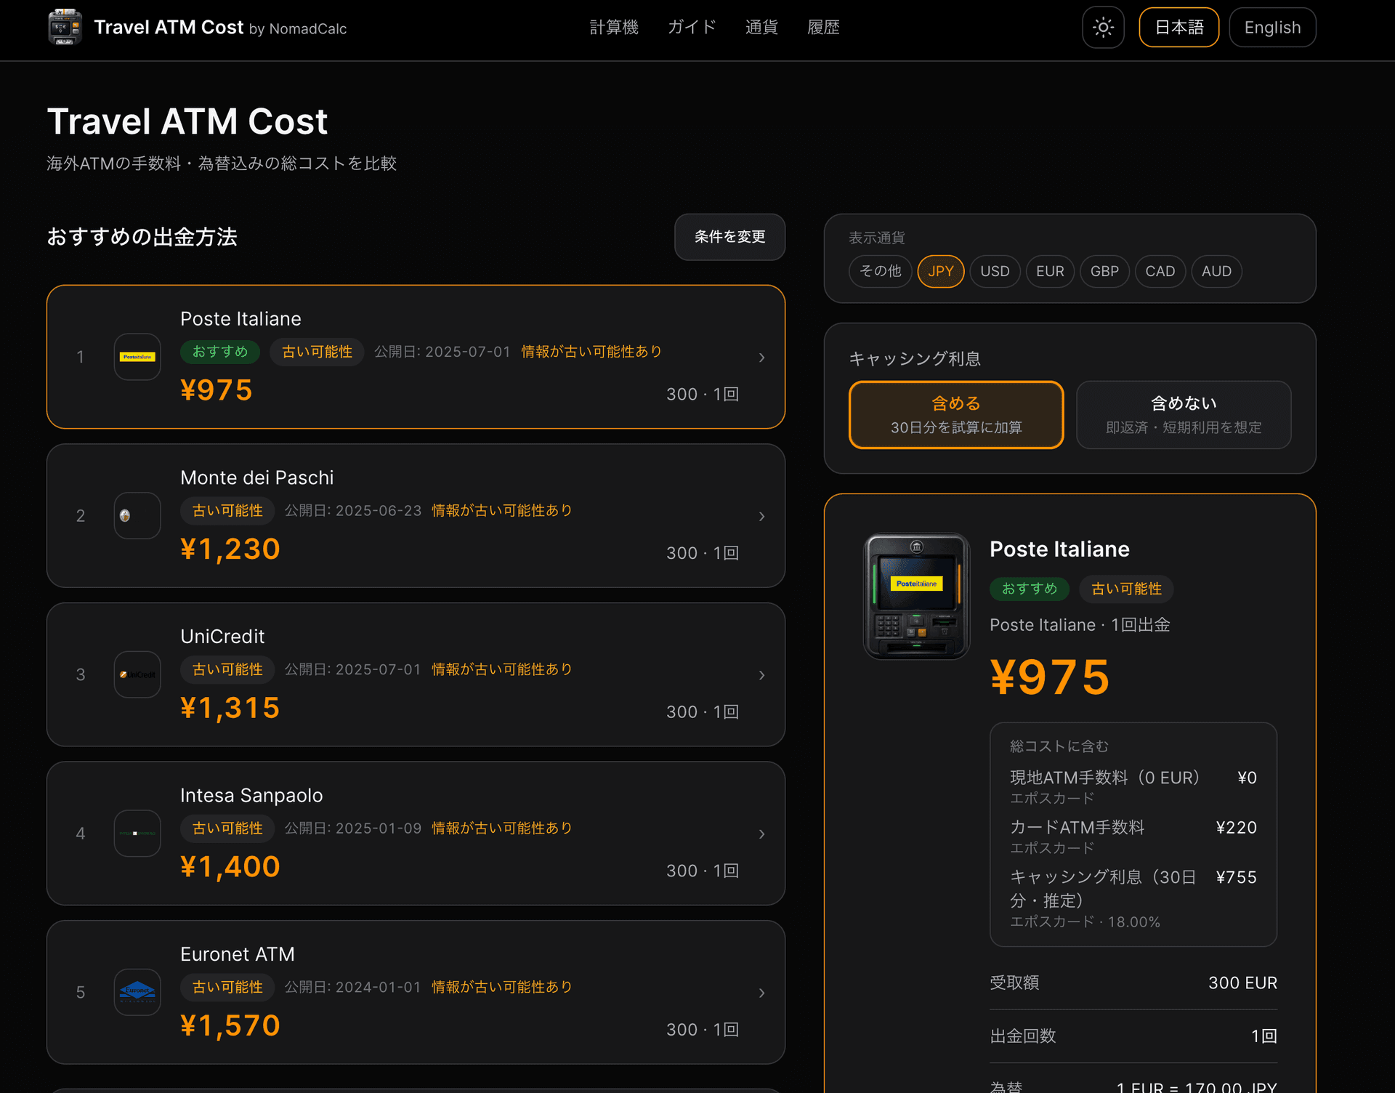
Task: Click the 出金回数 1回 value
Action: (1263, 1036)
